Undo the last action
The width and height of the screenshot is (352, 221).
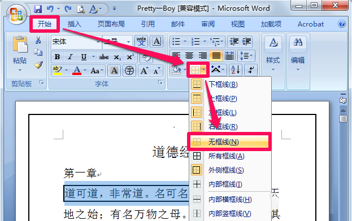[x=50, y=9]
